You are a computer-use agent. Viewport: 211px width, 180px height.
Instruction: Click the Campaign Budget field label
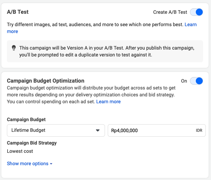click(x=26, y=119)
